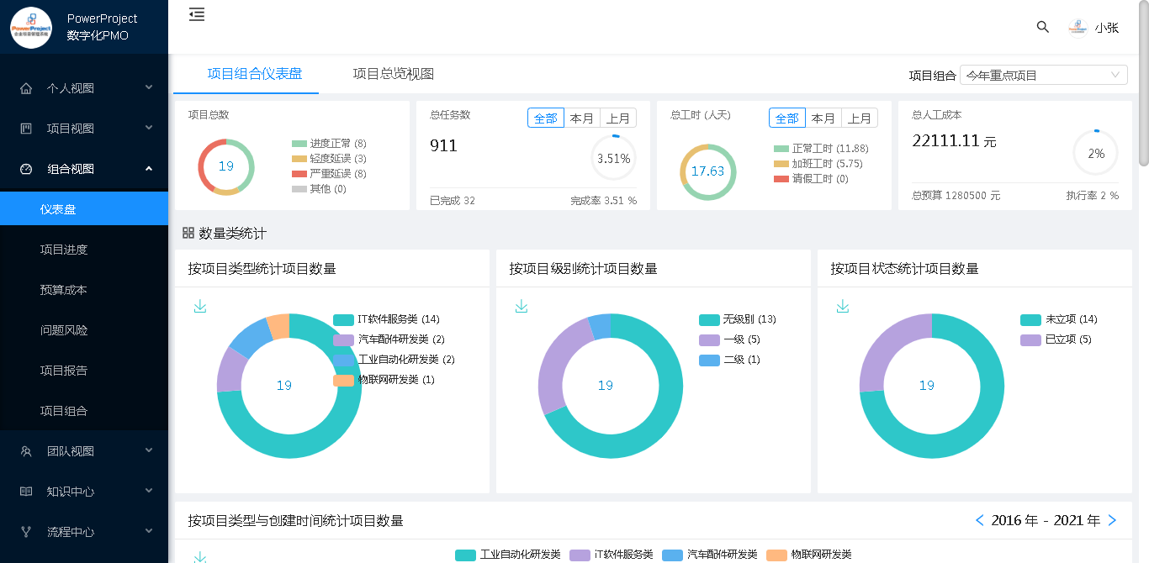The height and width of the screenshot is (563, 1149).
Task: Download the 按项目类型统计项目数量 chart
Action: pos(200,307)
